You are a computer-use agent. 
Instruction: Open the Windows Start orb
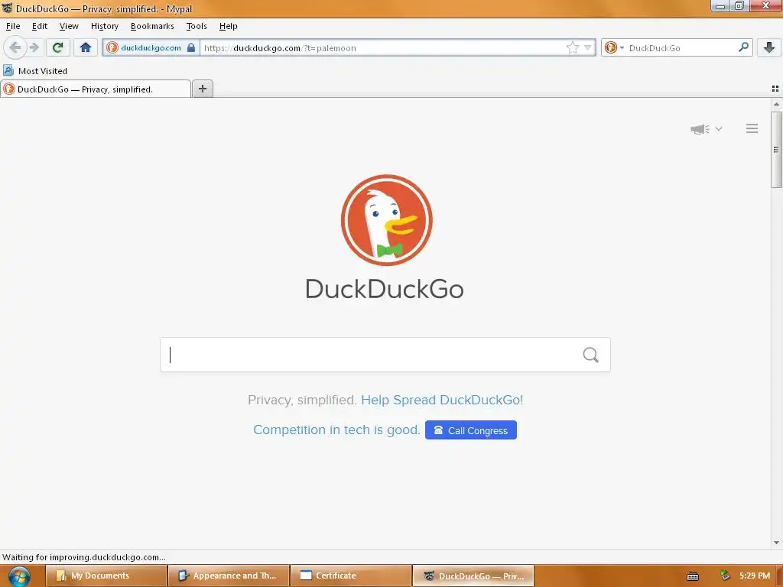pyautogui.click(x=19, y=576)
